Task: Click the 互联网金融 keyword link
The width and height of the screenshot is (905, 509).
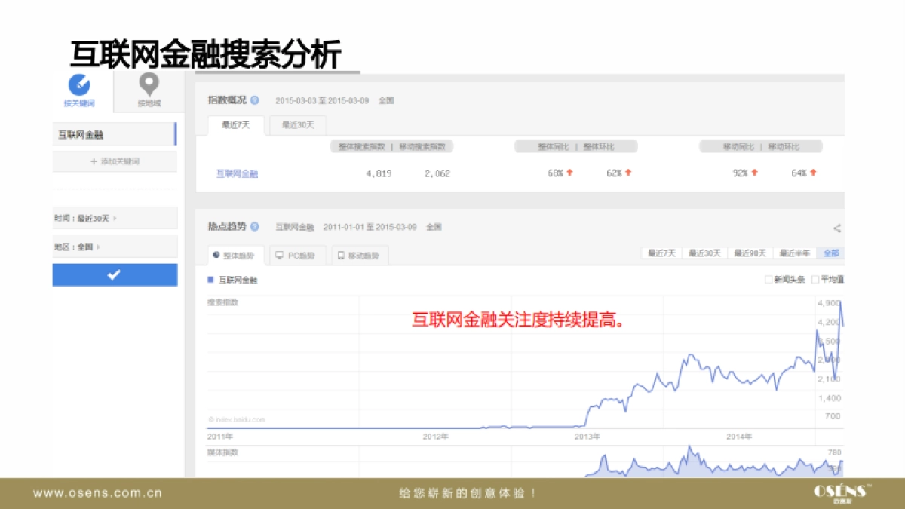Action: click(x=237, y=173)
